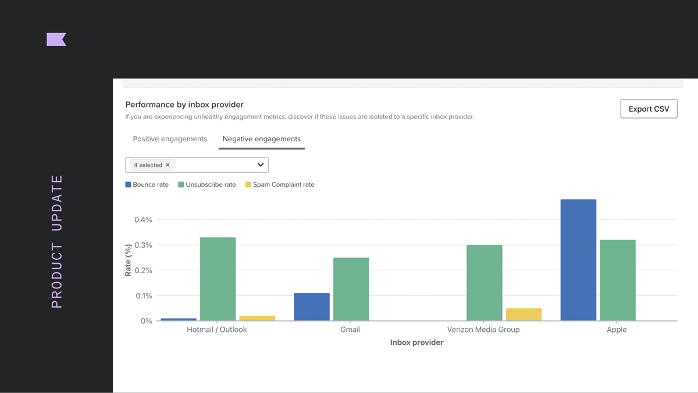This screenshot has height=393, width=698.
Task: Click Gmail's blue bounce rate bar
Action: (312, 307)
